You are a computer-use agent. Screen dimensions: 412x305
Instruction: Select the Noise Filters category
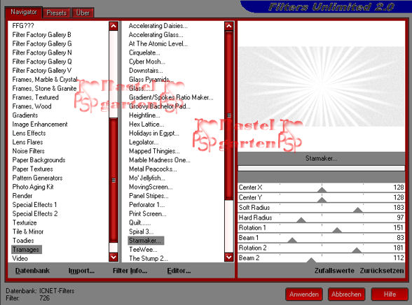coord(28,151)
